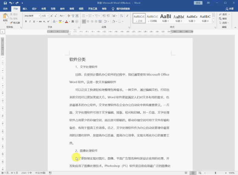The height and width of the screenshot is (175, 238).
Task: Toggle Align Left paragraph alignment
Action: [84, 22]
